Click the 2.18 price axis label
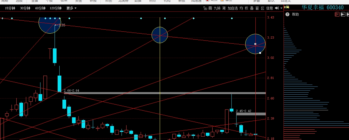The image size is (349, 140). 271,139
